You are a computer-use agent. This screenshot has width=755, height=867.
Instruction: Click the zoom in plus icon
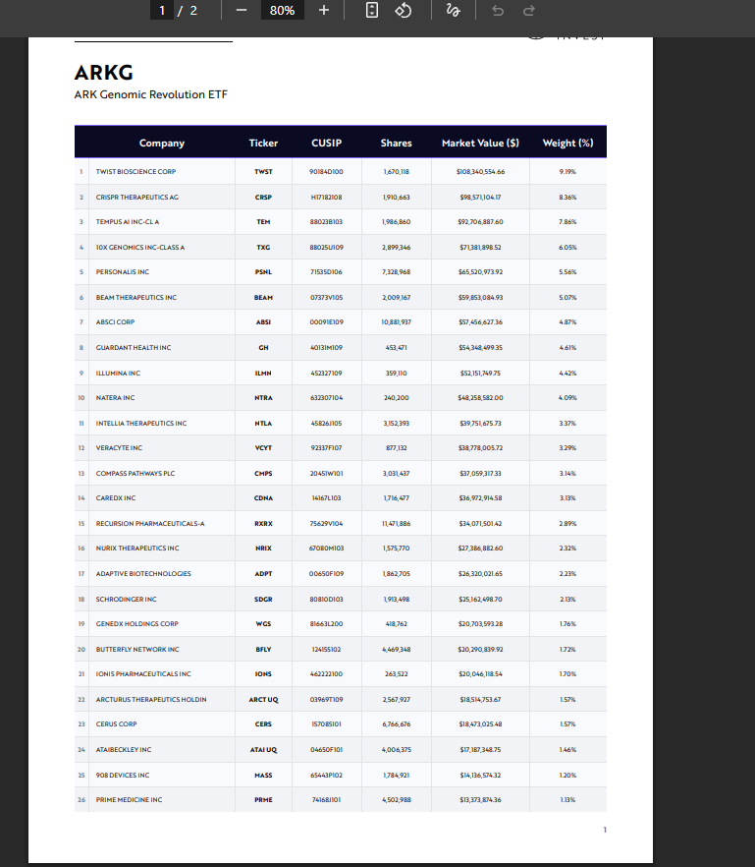click(324, 11)
